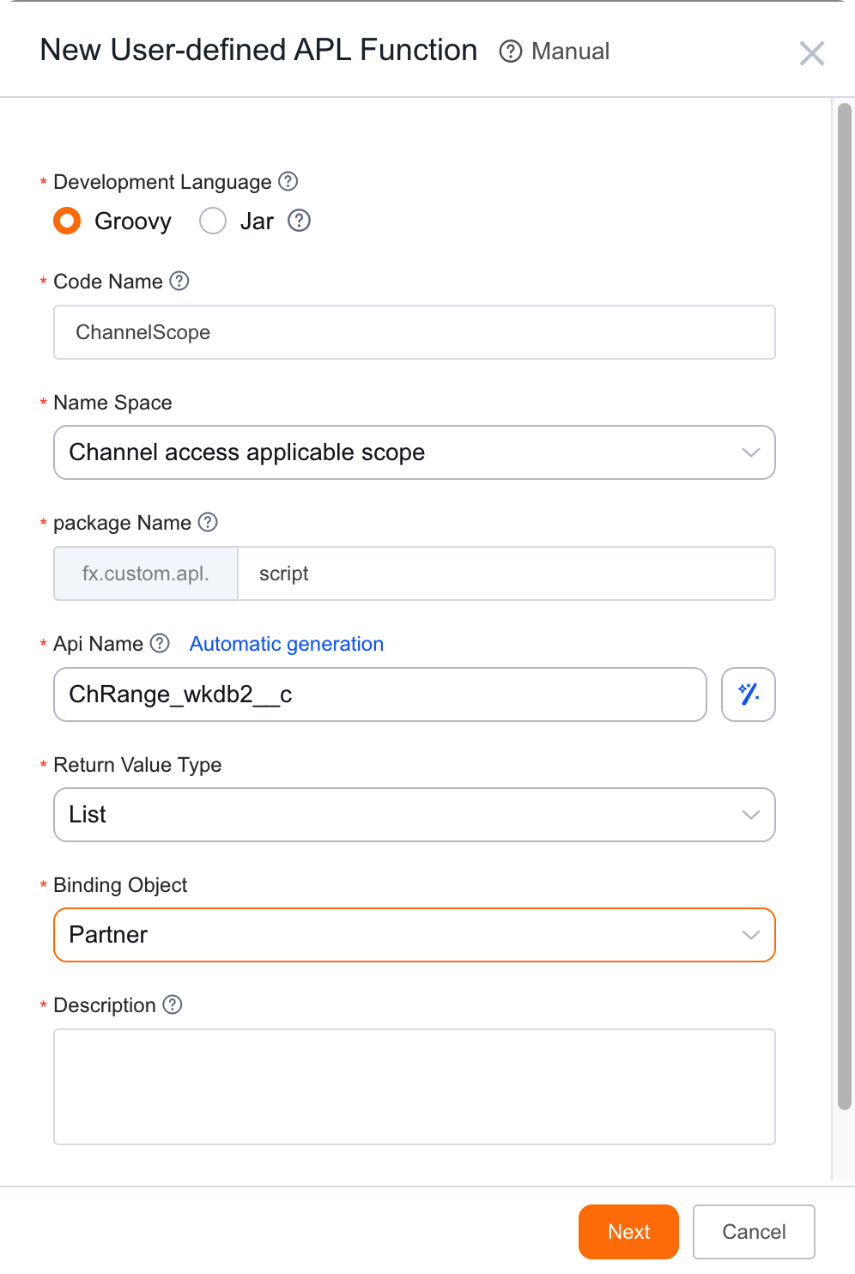
Task: Click help icon beside Api Name
Action: click(x=160, y=643)
